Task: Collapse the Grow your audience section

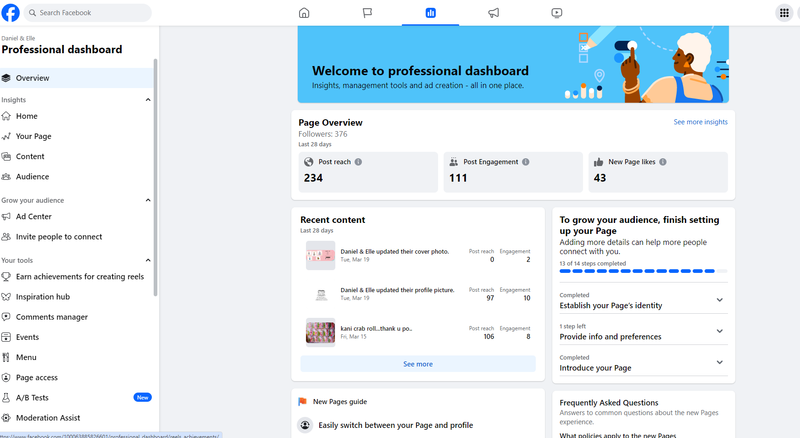Action: point(148,200)
